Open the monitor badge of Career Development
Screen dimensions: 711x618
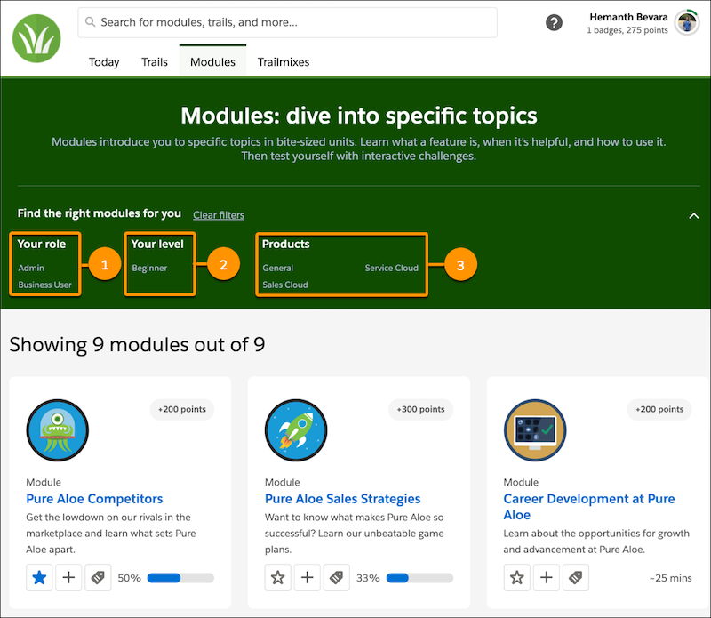[x=535, y=430]
